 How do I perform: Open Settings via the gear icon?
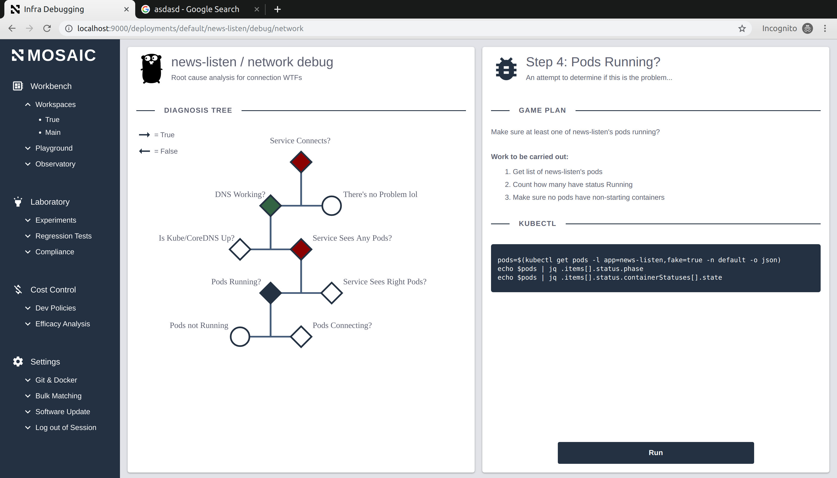pos(17,361)
